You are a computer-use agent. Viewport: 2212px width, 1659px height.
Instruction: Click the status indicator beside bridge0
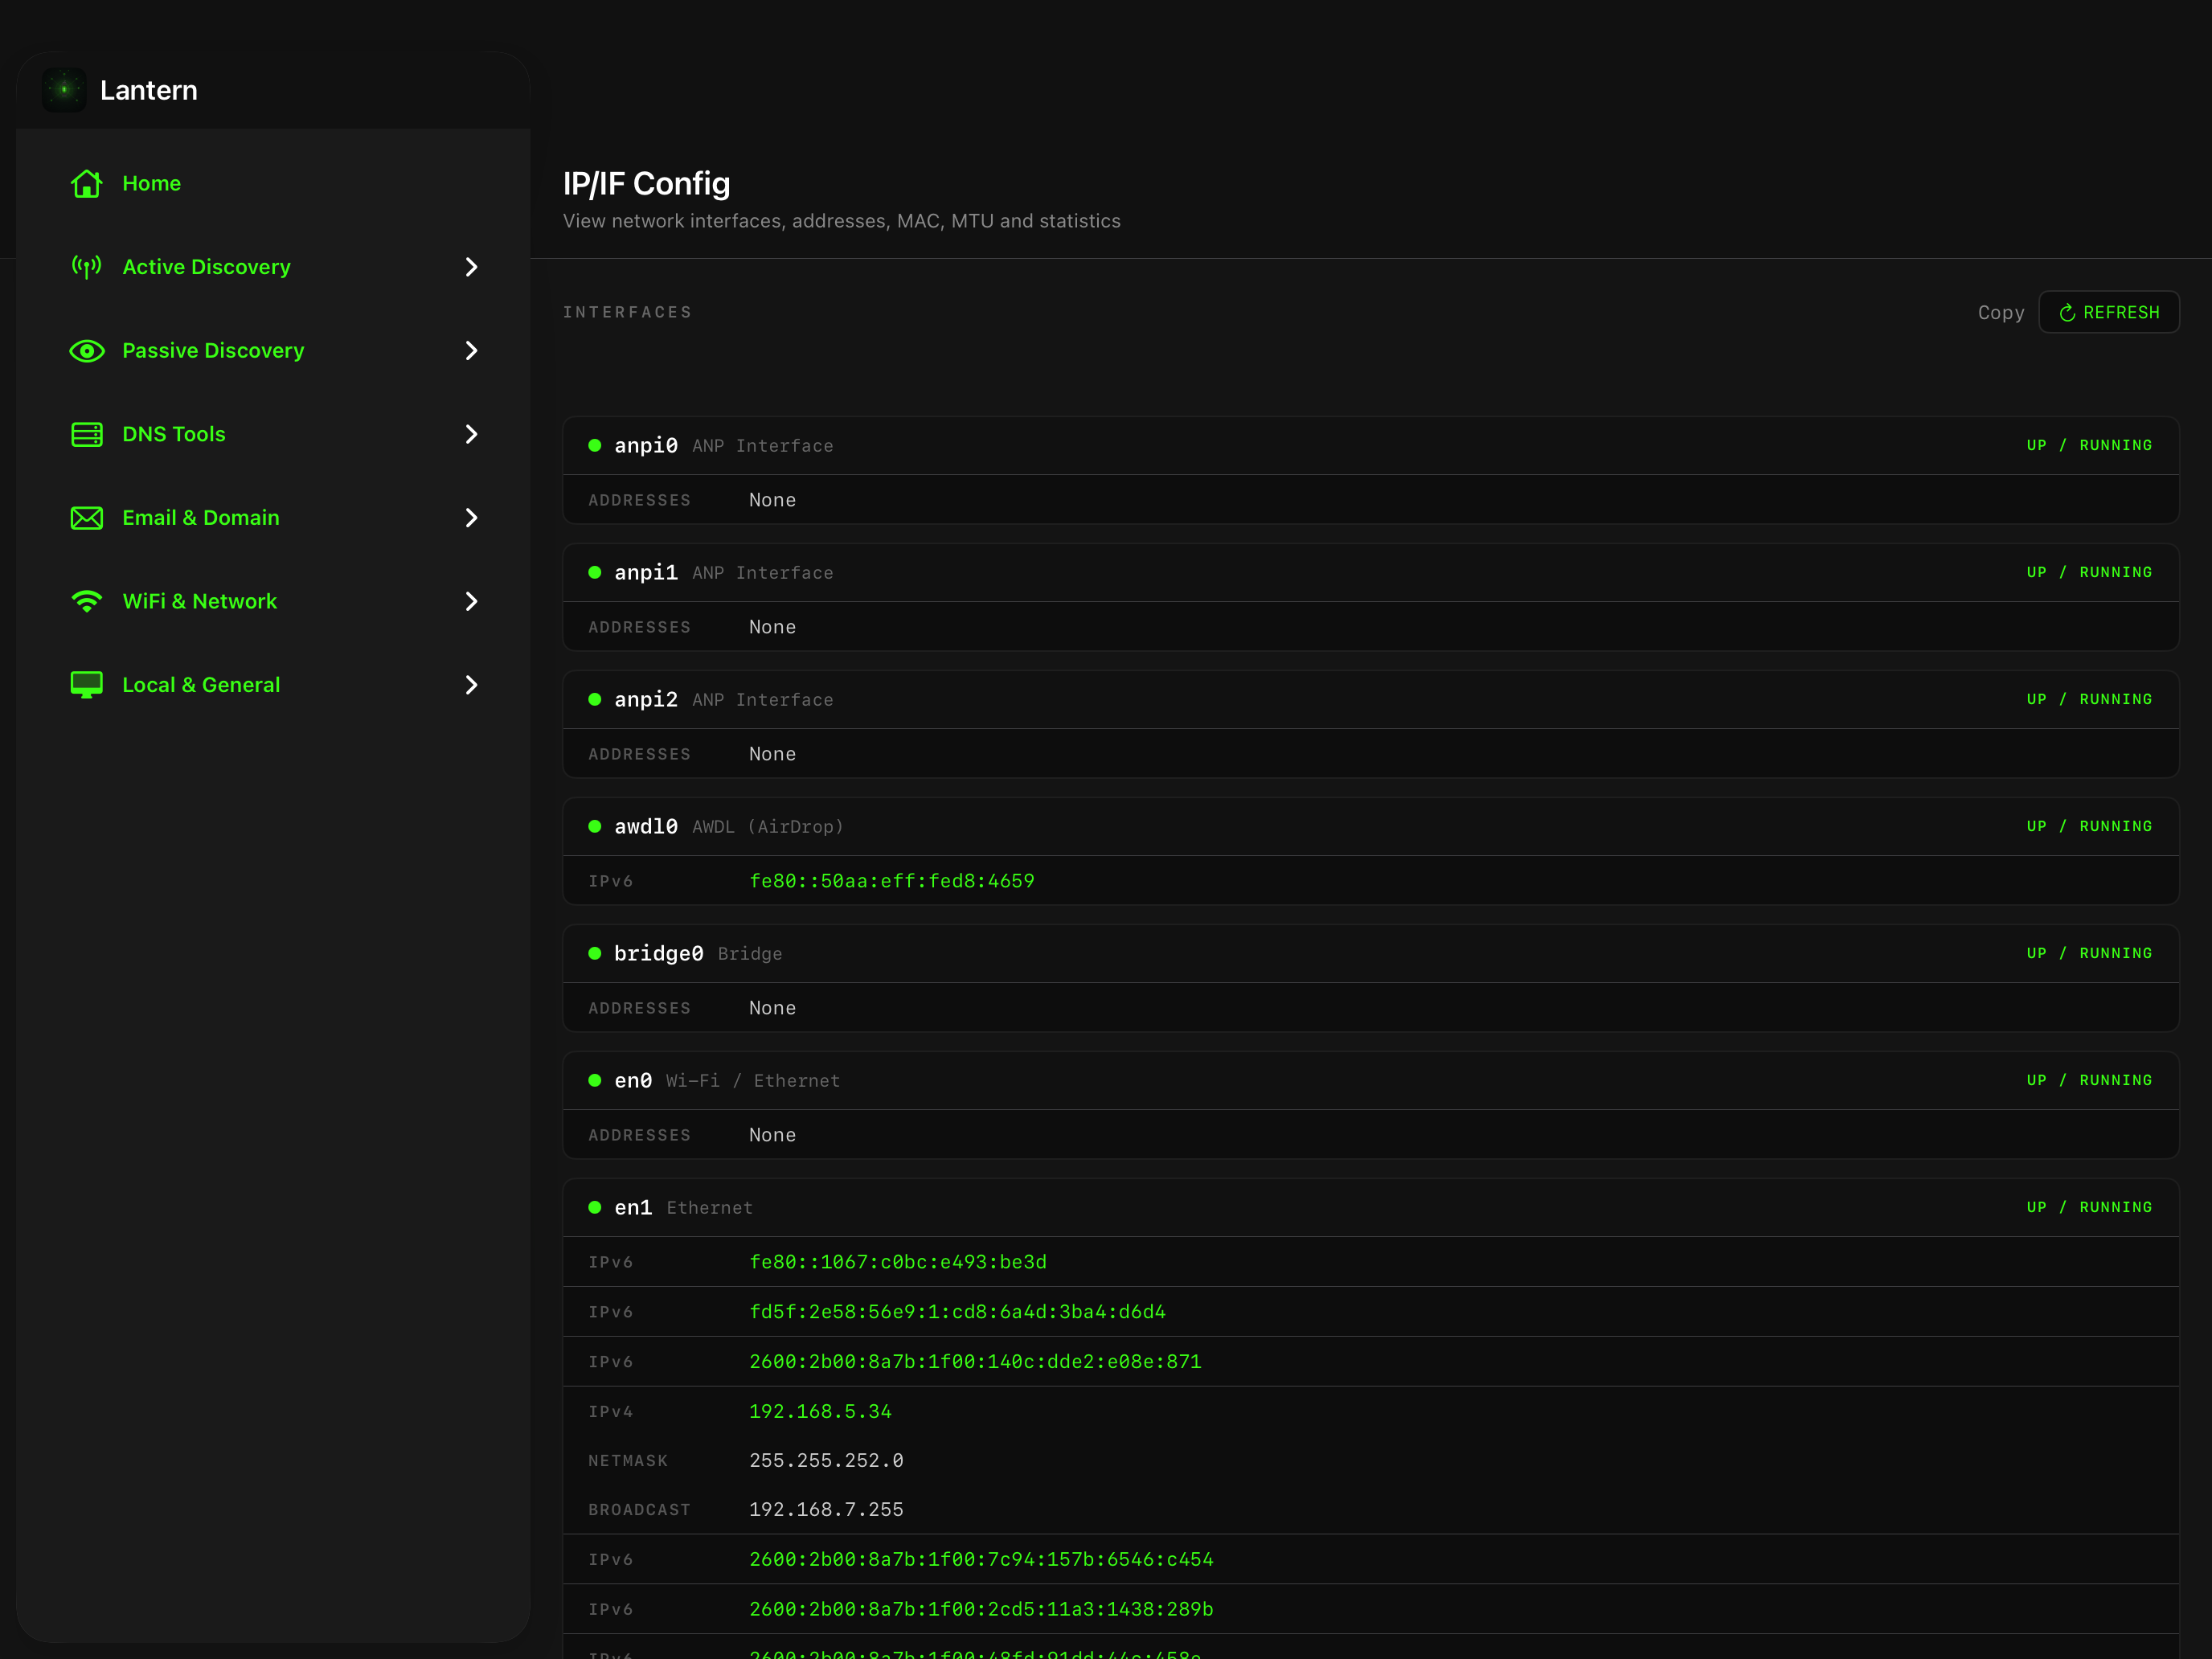tap(595, 953)
